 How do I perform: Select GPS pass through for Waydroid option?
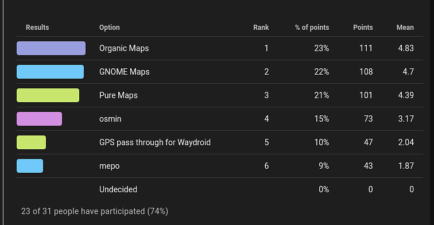coord(155,142)
